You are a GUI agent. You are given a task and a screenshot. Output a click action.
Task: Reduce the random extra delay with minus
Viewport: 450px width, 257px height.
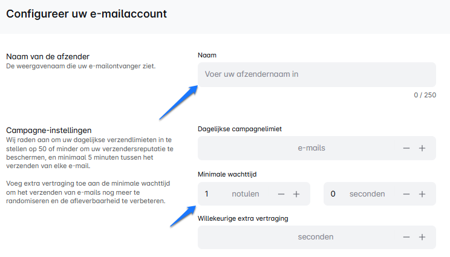pyautogui.click(x=406, y=237)
